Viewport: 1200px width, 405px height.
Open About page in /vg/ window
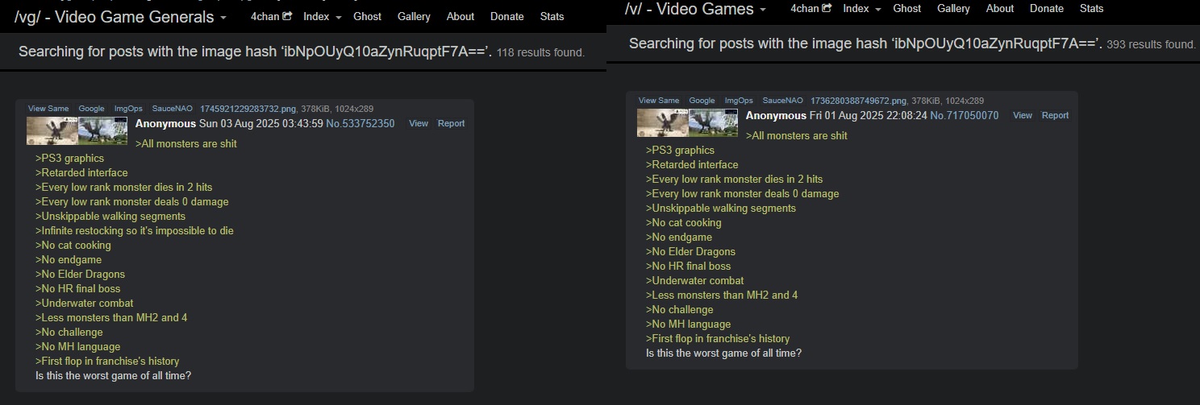[x=460, y=16]
